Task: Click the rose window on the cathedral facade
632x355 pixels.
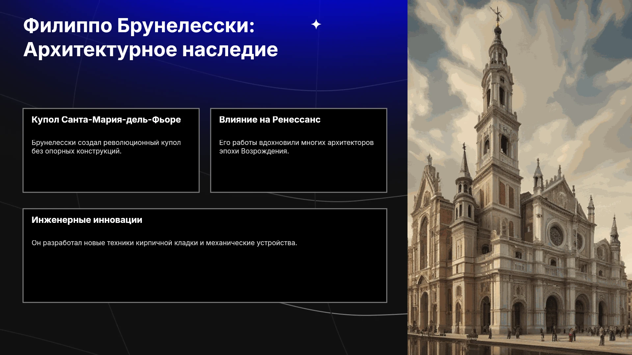Action: 556,235
